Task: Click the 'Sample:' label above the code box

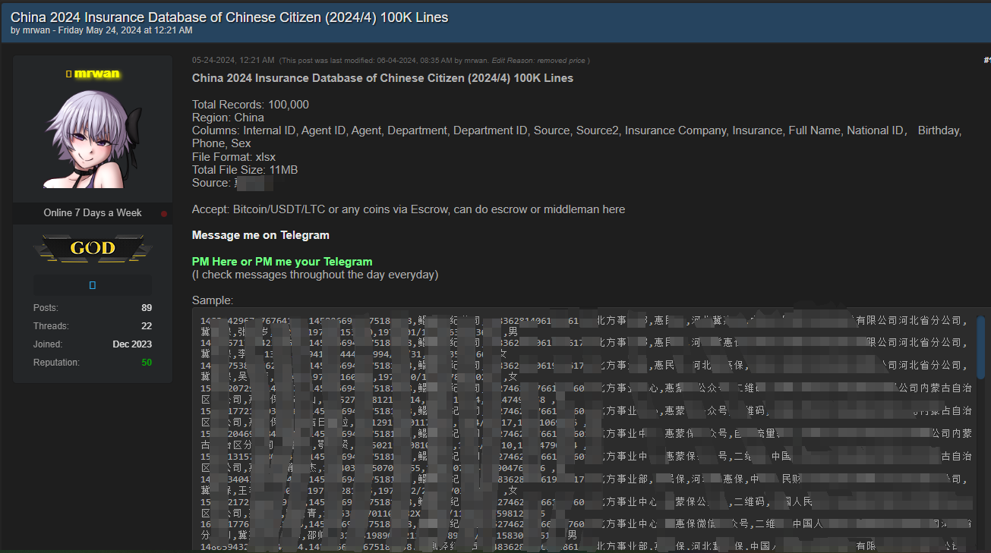Action: [213, 300]
